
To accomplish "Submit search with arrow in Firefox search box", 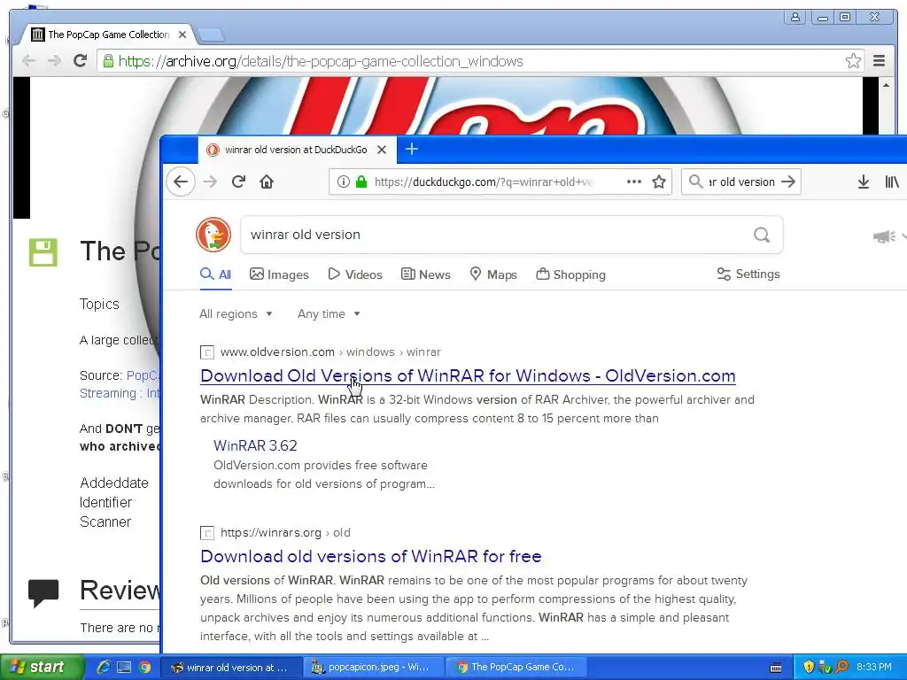I will 787,182.
